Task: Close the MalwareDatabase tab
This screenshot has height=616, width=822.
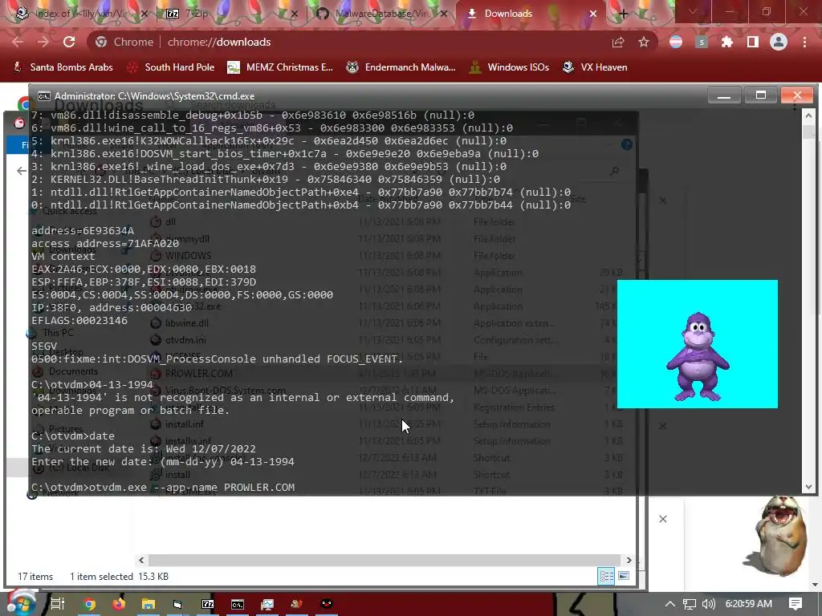Action: (444, 14)
